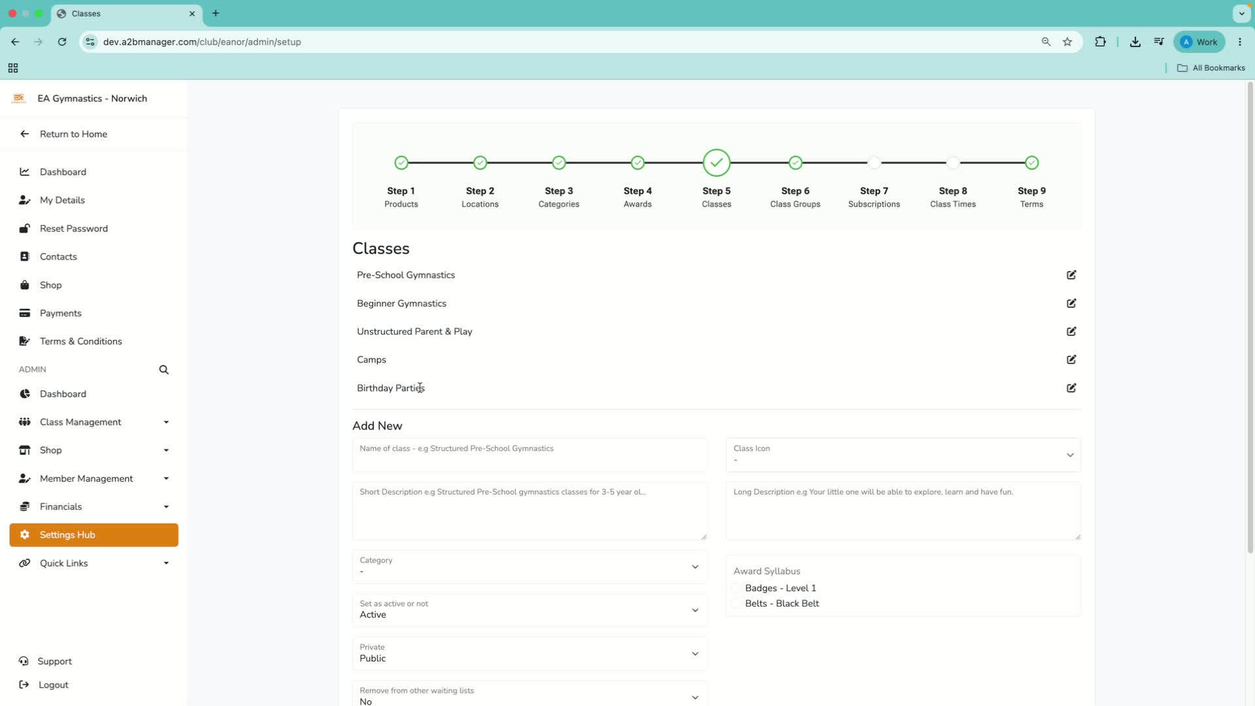Image resolution: width=1255 pixels, height=706 pixels.
Task: Open the Step 7 Subscriptions step marker
Action: [x=874, y=163]
